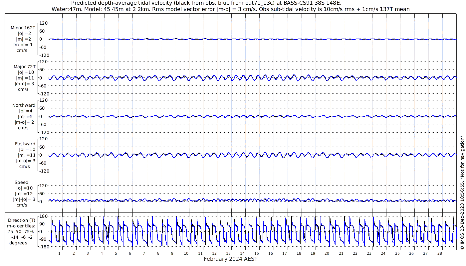Click the 'degrees' unit label in Direction panel
466x266 pixels.
[18, 243]
